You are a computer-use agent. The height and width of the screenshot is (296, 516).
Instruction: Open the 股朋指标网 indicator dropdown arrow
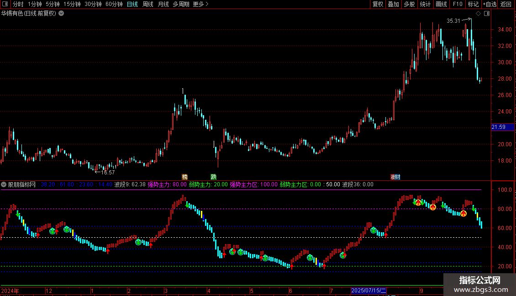point(4,184)
